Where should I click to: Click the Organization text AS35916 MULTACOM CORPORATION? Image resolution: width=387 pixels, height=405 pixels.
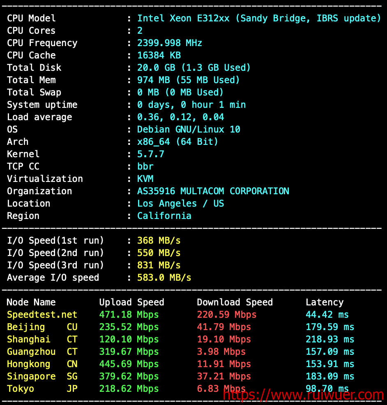[x=213, y=191]
